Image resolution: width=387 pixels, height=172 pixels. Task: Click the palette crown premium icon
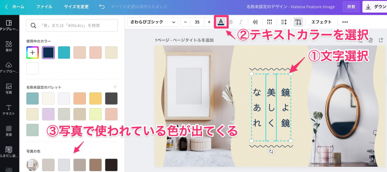coord(115,87)
